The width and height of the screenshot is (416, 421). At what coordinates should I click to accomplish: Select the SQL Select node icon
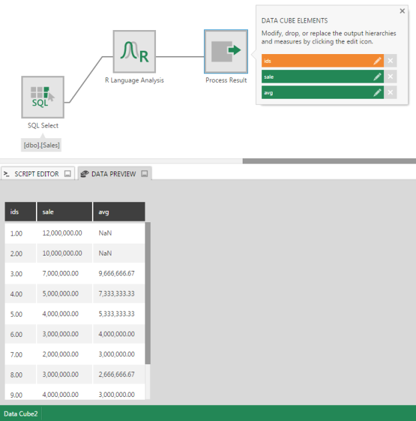coord(43,97)
